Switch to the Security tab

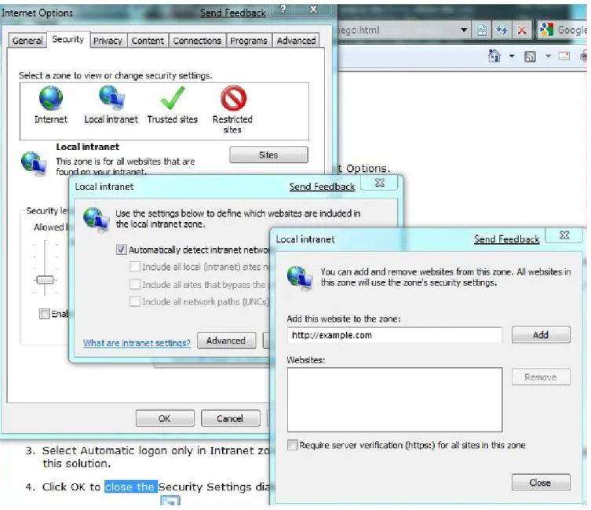tap(67, 39)
